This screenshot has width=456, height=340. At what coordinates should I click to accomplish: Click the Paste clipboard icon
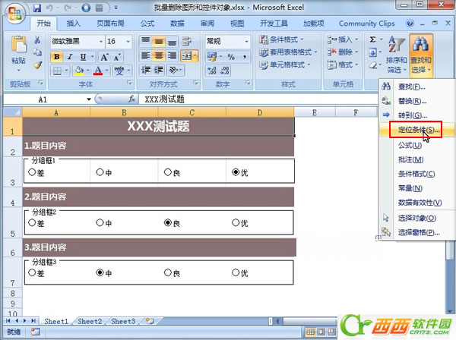coord(18,45)
